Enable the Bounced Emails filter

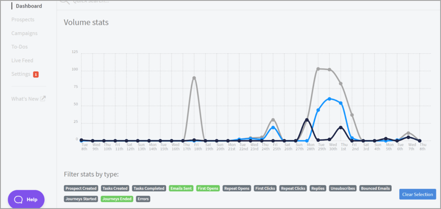376,188
